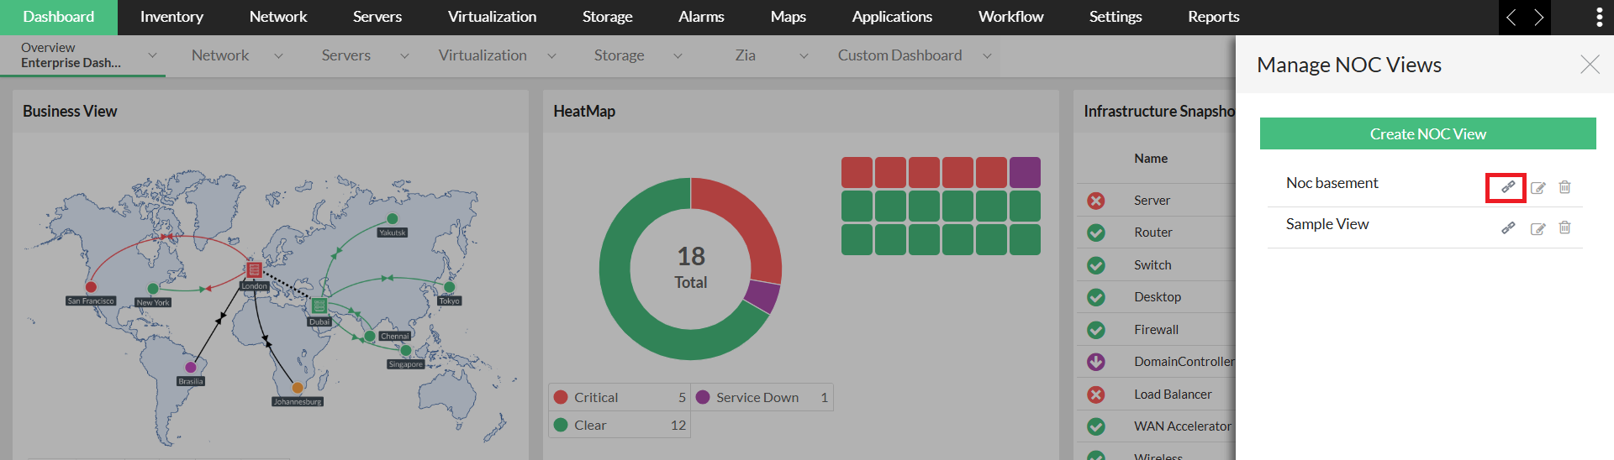Screen dimensions: 1614x460
Task: Click the next arrow in top bar
Action: point(1538,18)
